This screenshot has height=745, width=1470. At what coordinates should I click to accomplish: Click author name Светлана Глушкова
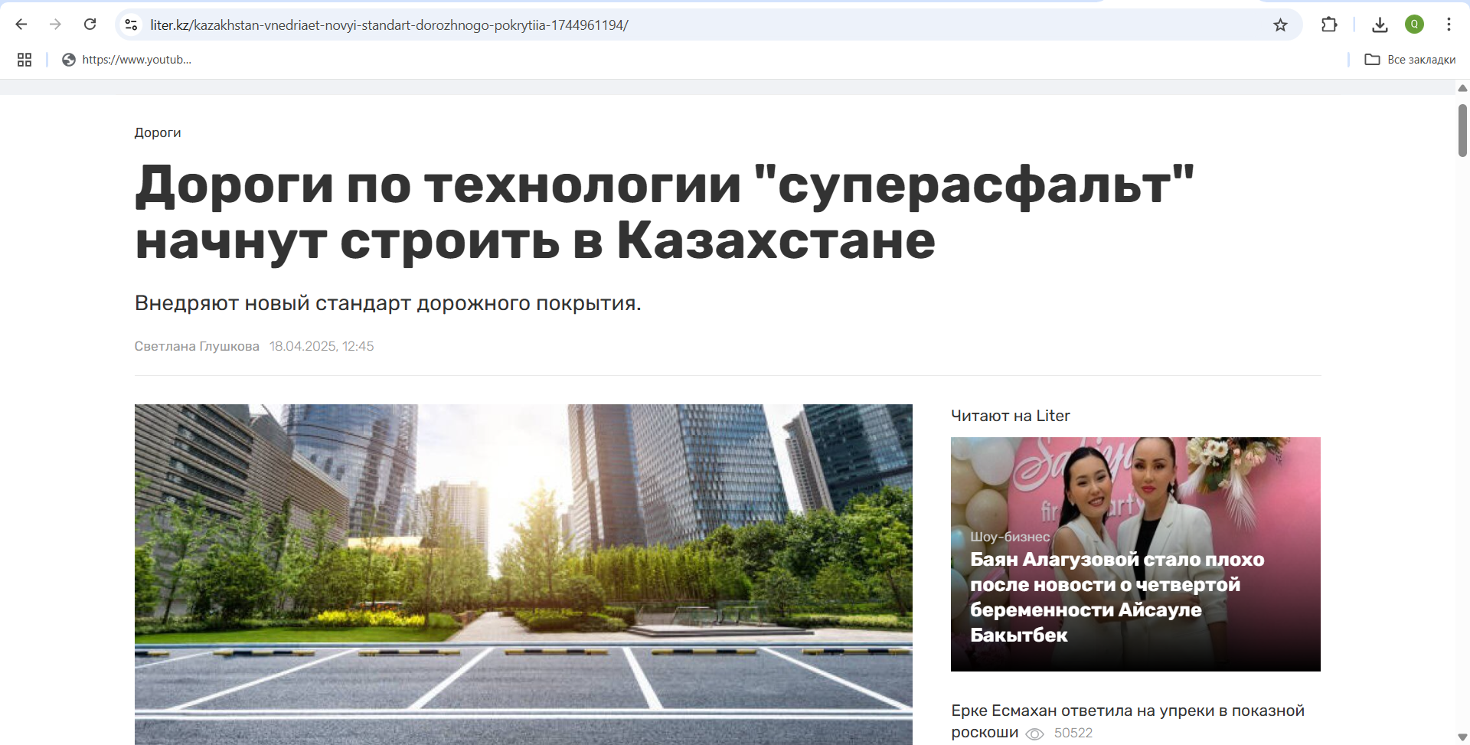pos(197,346)
